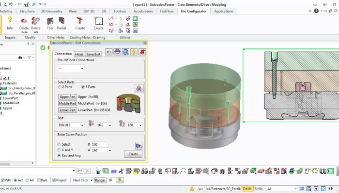Image resolution: width=339 pixels, height=193 pixels.
Task: Open help with the yellow question mark icon
Action: click(x=134, y=52)
